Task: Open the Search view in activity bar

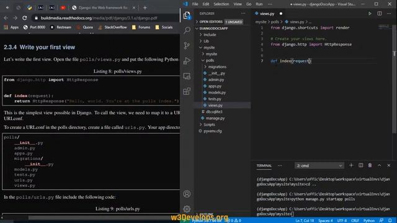Action: [x=187, y=30]
